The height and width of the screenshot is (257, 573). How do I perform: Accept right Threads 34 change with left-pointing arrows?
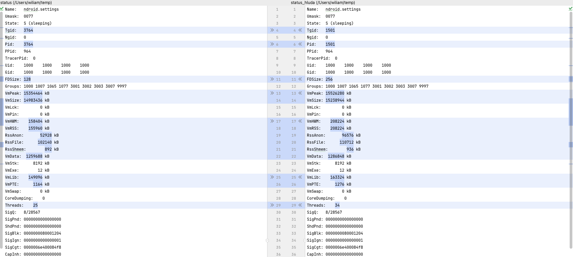(300, 205)
